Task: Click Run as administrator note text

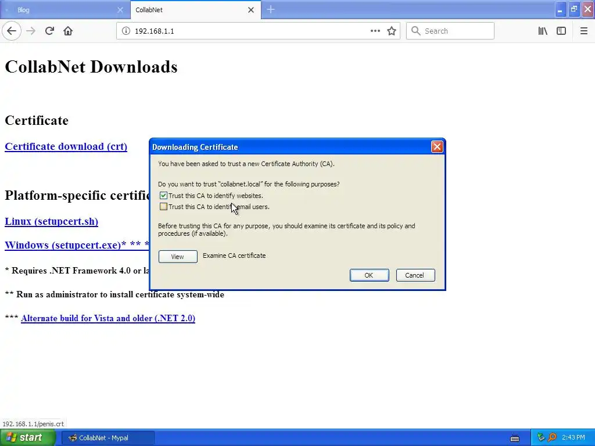Action: click(x=114, y=294)
